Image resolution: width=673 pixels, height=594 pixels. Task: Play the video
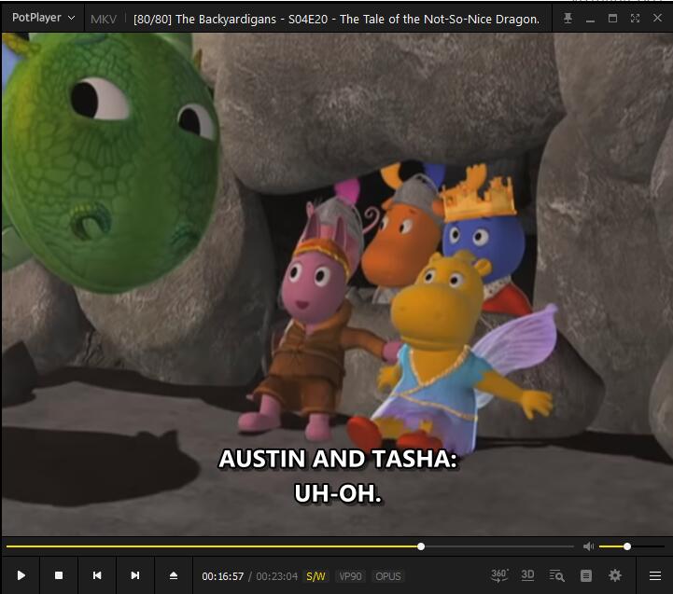click(21, 575)
